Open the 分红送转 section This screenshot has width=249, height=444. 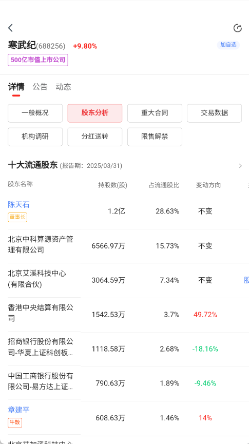[95, 137]
